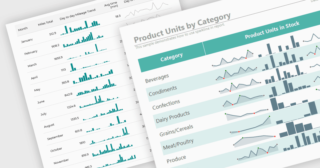
Task: Select the "January" month cell
Action: [27, 40]
